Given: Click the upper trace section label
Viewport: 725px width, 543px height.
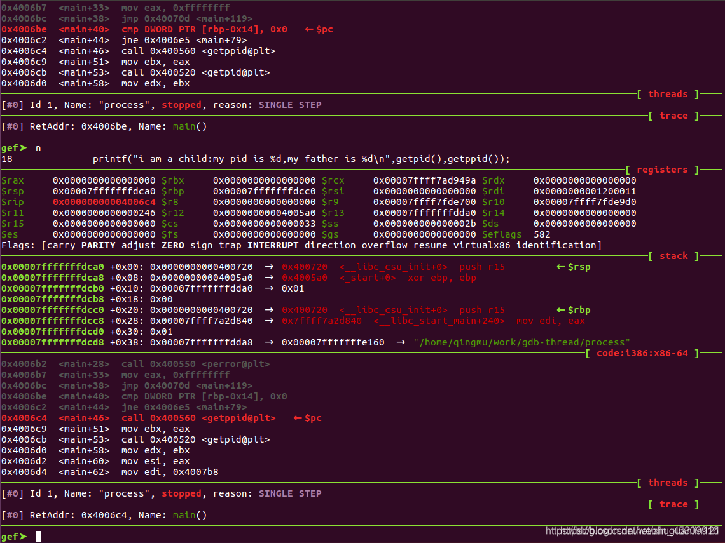Looking at the screenshot, I should (x=673, y=116).
